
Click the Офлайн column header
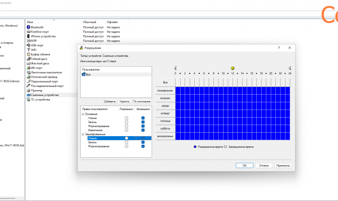pyautogui.click(x=112, y=22)
